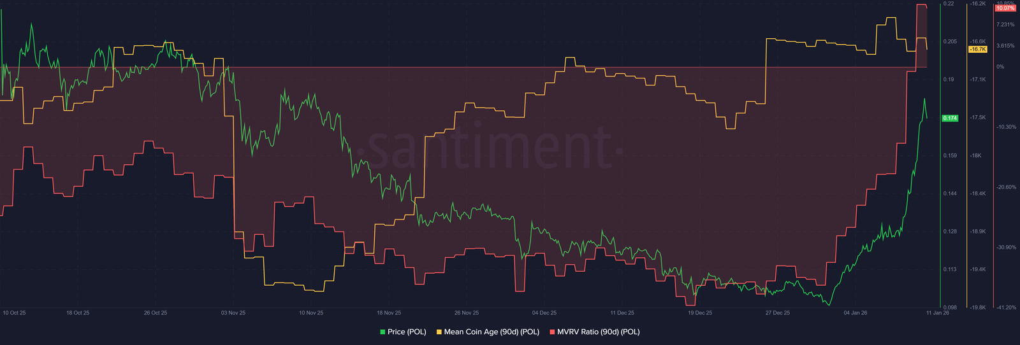Screen dimensions: 1020x345
Task: Click the -41.20% MVRV axis tick
Action: click(x=1007, y=307)
